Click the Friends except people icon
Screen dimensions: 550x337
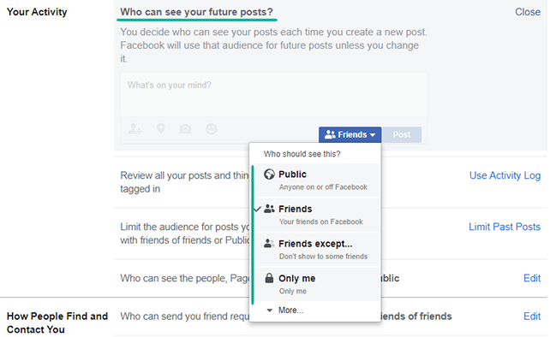[269, 243]
